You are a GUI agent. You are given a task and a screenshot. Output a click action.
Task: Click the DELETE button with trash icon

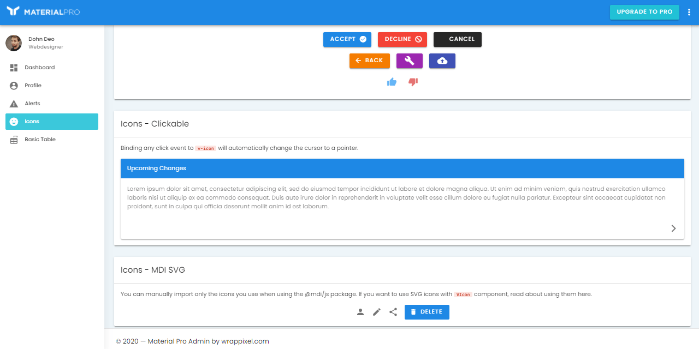[426, 311]
